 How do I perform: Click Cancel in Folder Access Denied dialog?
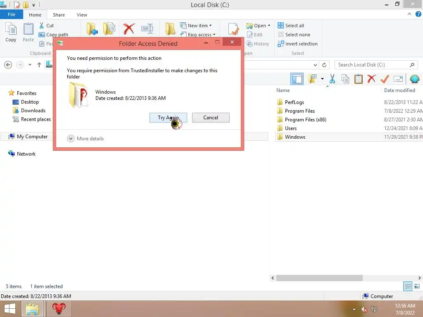point(211,118)
